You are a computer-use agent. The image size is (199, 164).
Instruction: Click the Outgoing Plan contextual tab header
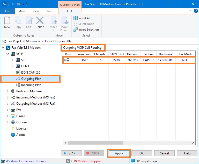(70, 5)
